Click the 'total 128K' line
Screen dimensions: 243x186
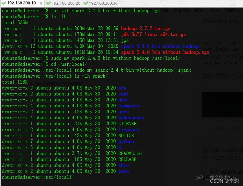15,82
